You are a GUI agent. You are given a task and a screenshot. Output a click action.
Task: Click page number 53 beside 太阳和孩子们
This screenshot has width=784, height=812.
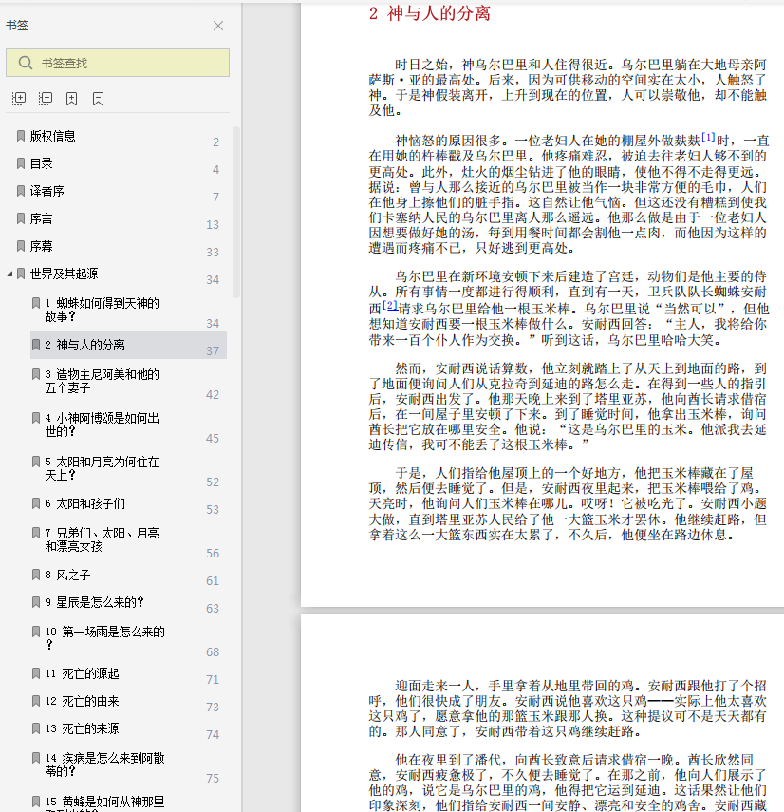pos(213,510)
